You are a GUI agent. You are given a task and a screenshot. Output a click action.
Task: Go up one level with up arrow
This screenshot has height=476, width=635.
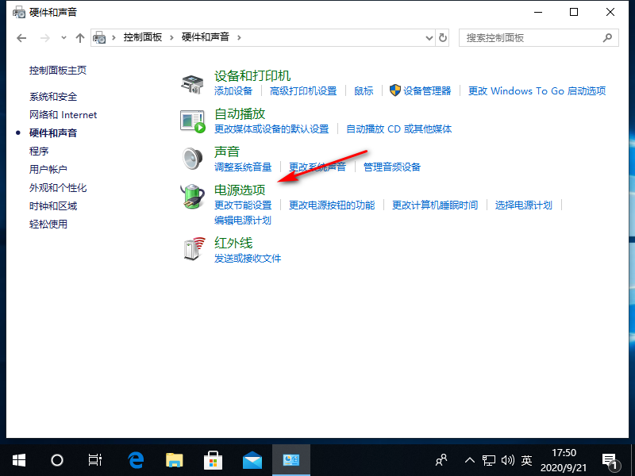79,37
